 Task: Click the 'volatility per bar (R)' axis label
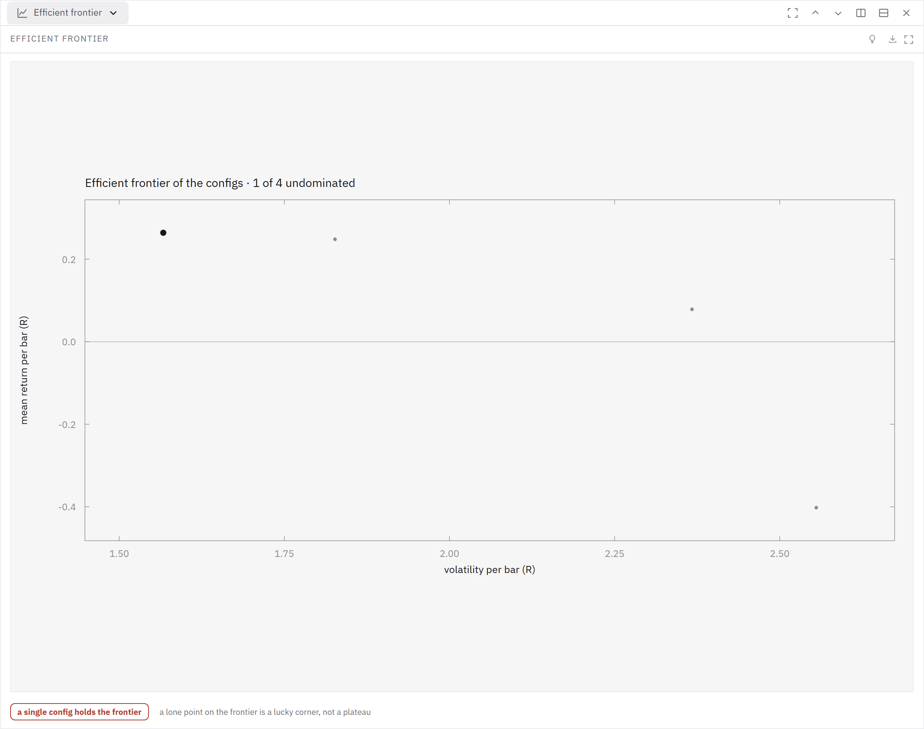[x=489, y=569]
